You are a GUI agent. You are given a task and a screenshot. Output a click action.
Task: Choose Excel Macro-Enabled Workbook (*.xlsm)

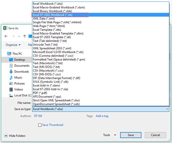pos(101,7)
